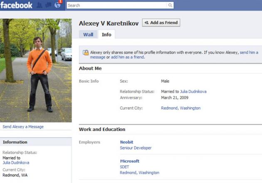This screenshot has height=183, width=262.
Task: Click the 'add him as a friend' link
Action: pyautogui.click(x=128, y=57)
